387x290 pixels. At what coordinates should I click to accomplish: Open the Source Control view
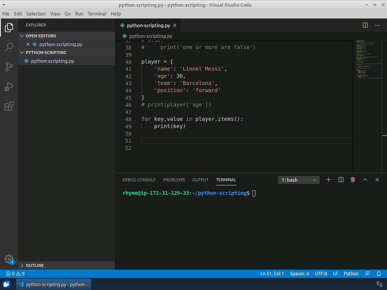[x=9, y=67]
